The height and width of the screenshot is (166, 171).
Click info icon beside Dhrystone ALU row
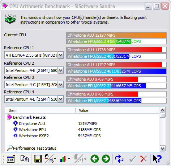click(x=16, y=124)
